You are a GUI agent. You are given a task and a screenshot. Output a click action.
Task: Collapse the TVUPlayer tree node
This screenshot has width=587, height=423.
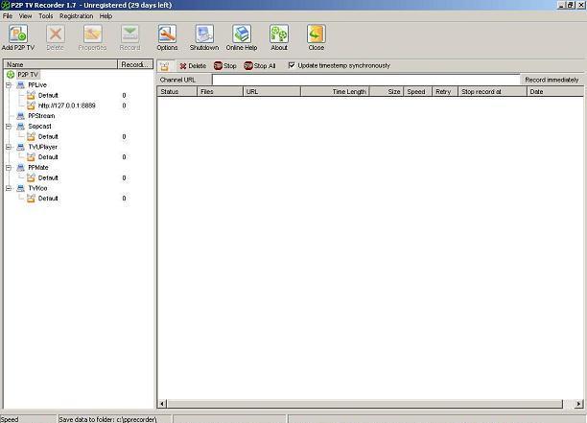(9, 147)
